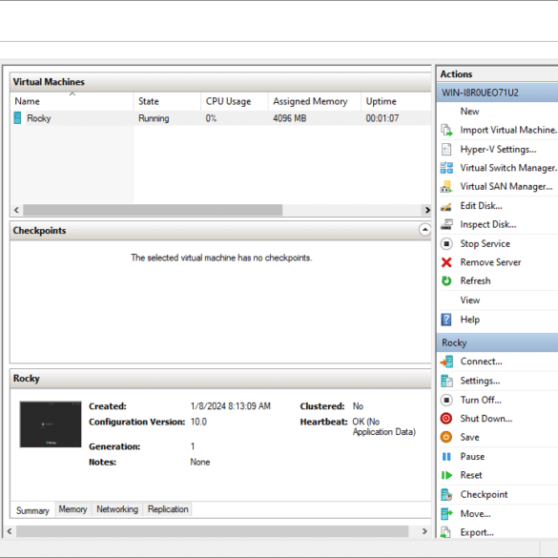Click the blue Pause icon
Screen dimensions: 558x558
[x=446, y=457]
